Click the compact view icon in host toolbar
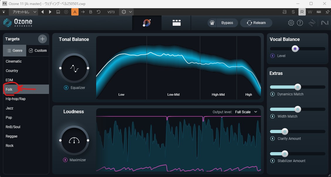 (285, 12)
